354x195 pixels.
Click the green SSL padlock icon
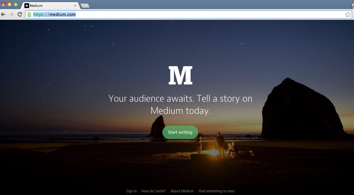coord(29,15)
